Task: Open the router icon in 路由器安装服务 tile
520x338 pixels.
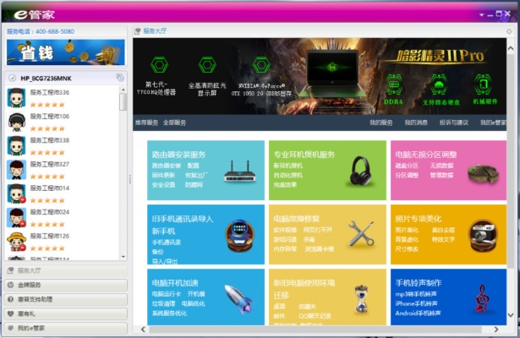Action: [240, 172]
